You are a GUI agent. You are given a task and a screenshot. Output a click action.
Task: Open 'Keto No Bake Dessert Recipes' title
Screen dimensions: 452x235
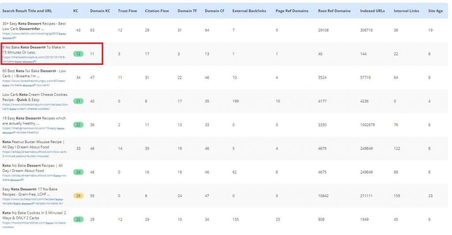(32, 168)
